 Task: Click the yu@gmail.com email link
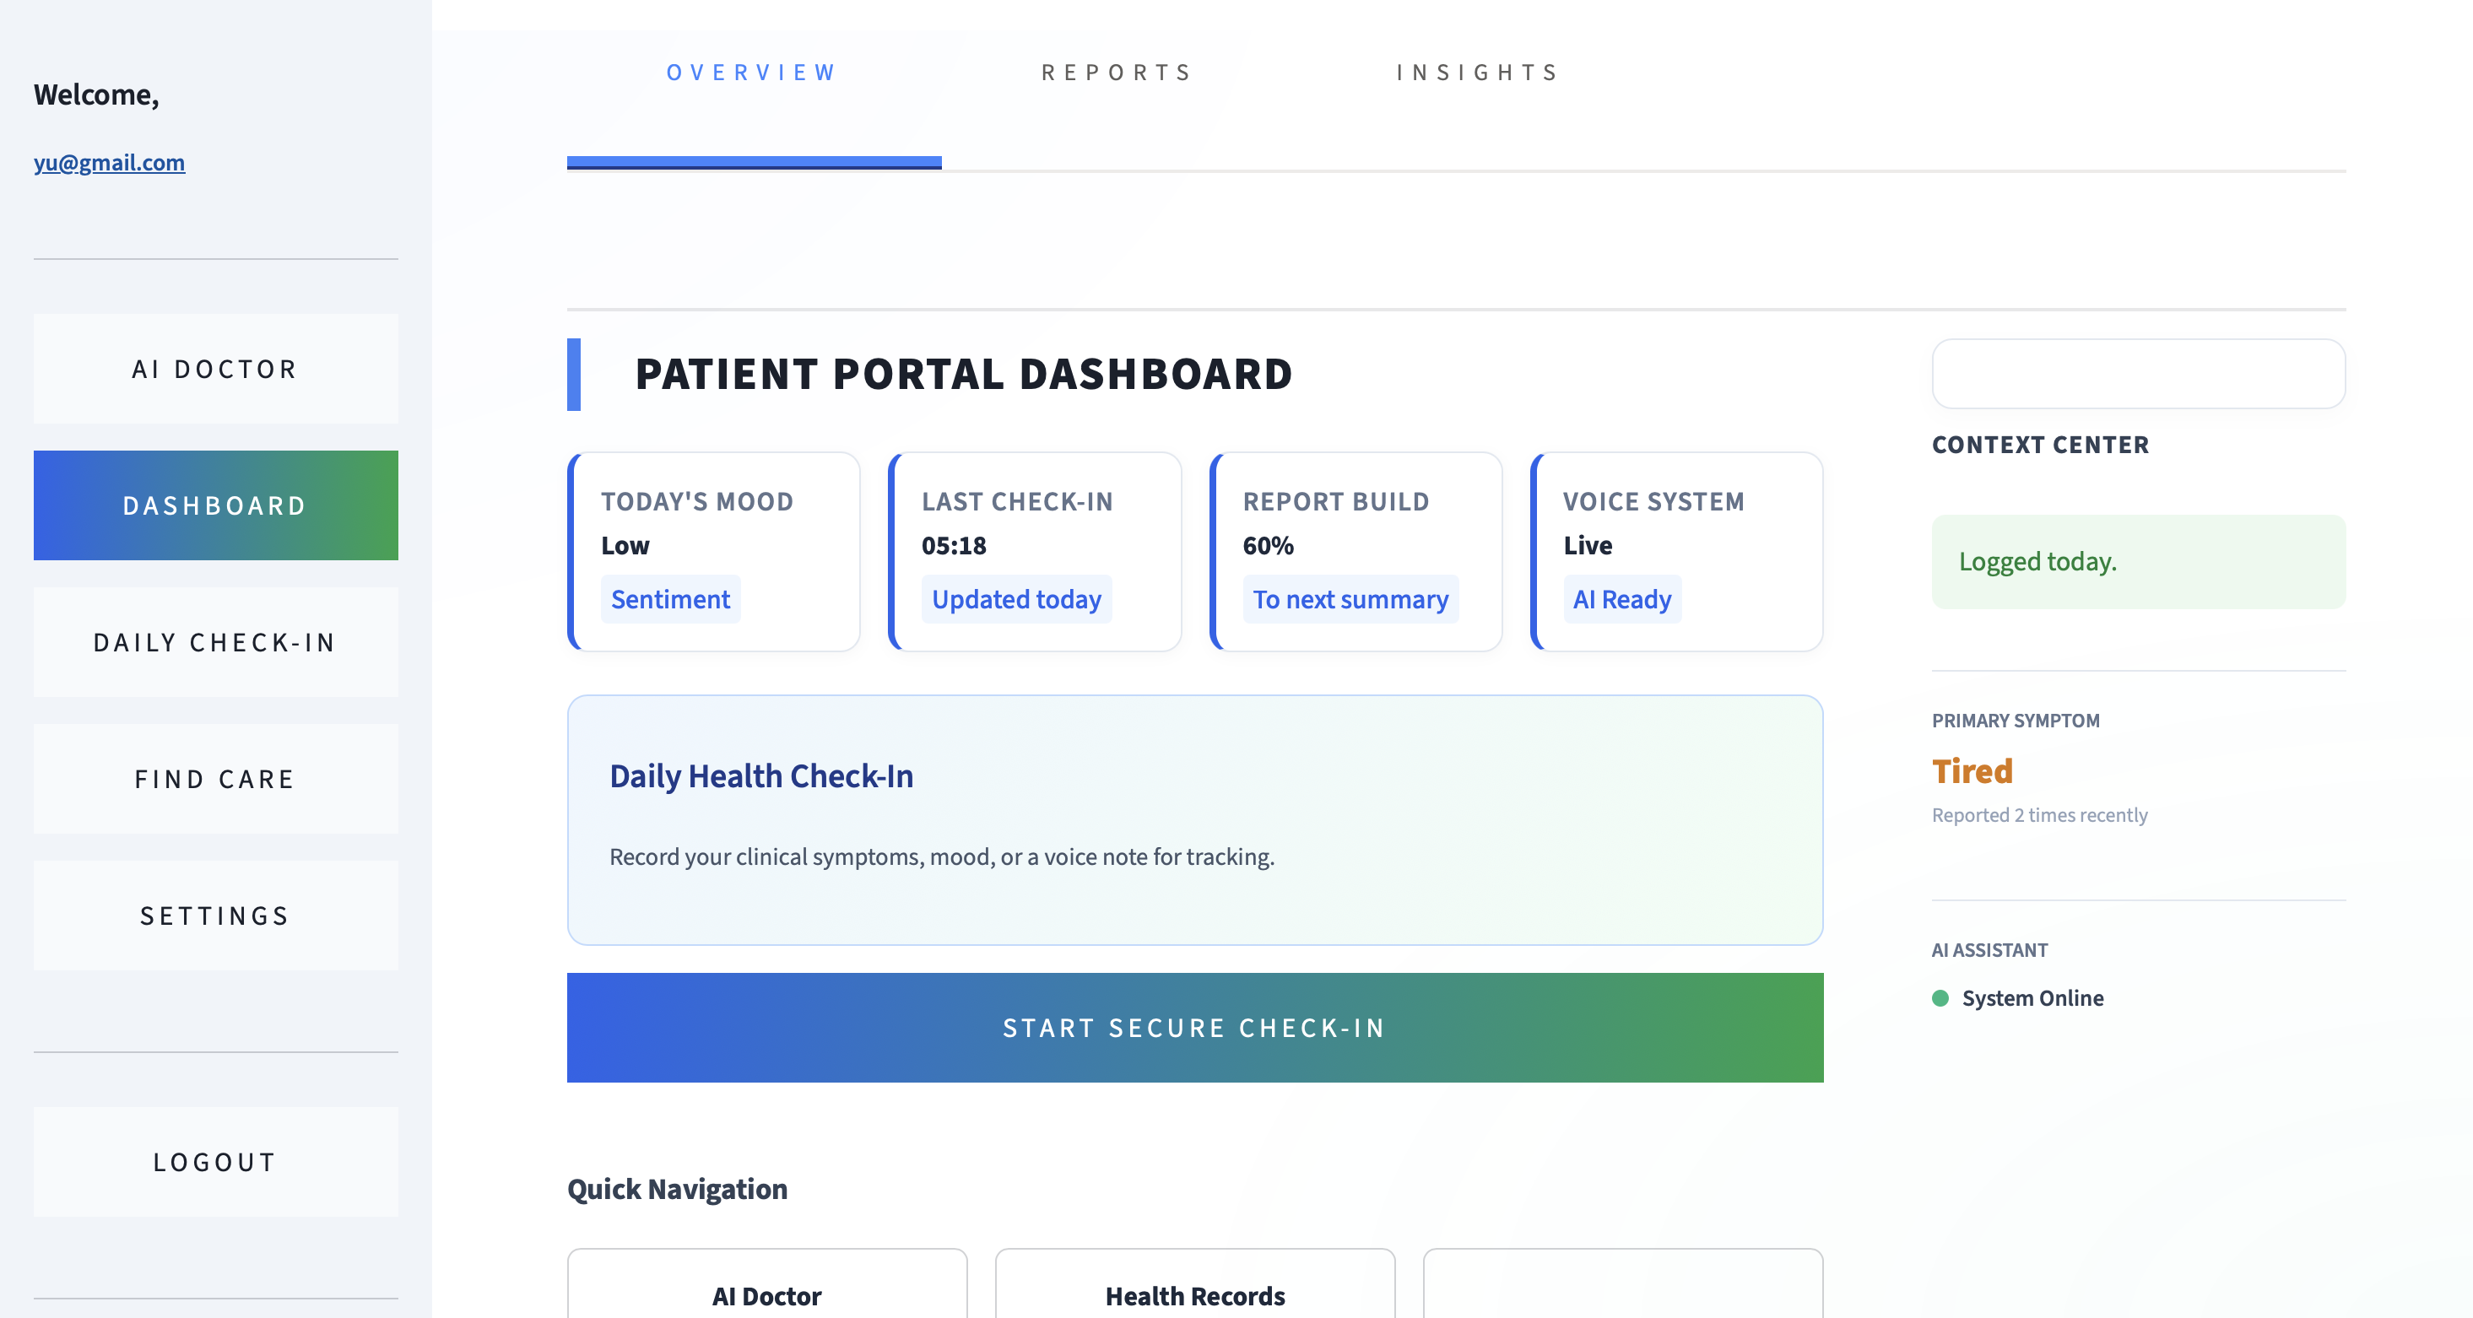point(110,162)
